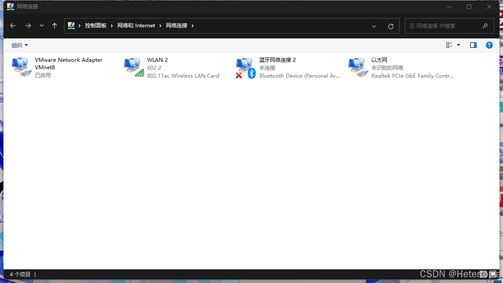Image resolution: width=503 pixels, height=283 pixels.
Task: Click the 802.11ac Wireless LAN Card text
Action: 183,76
